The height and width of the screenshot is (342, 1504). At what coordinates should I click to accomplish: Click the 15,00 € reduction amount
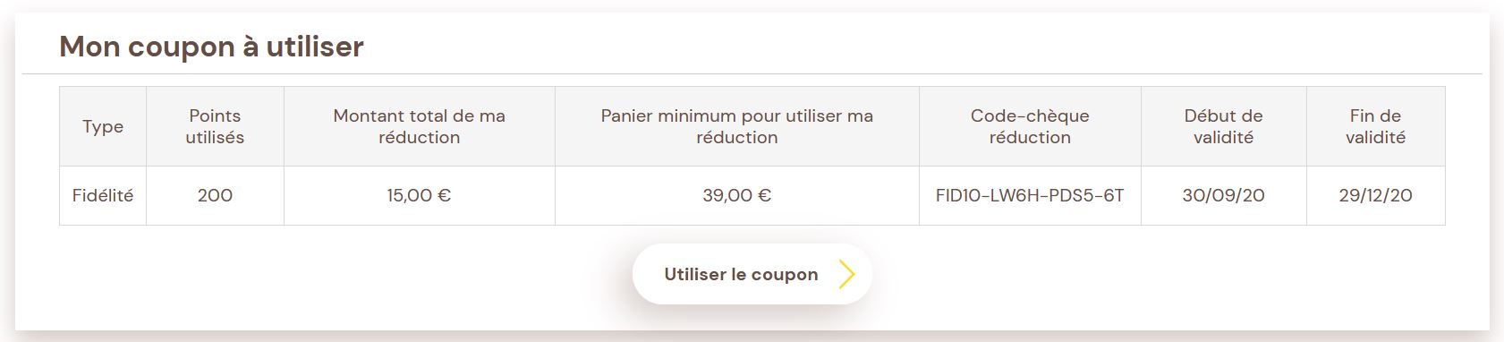pos(420,195)
